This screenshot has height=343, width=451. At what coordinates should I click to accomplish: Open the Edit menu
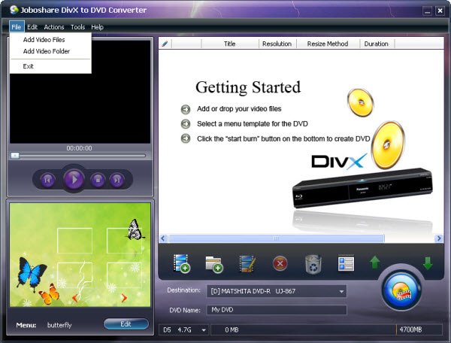32,27
